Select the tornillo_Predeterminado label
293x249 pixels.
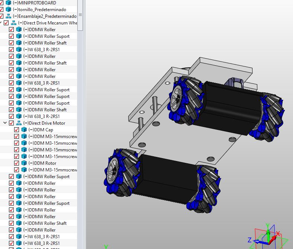39,10
